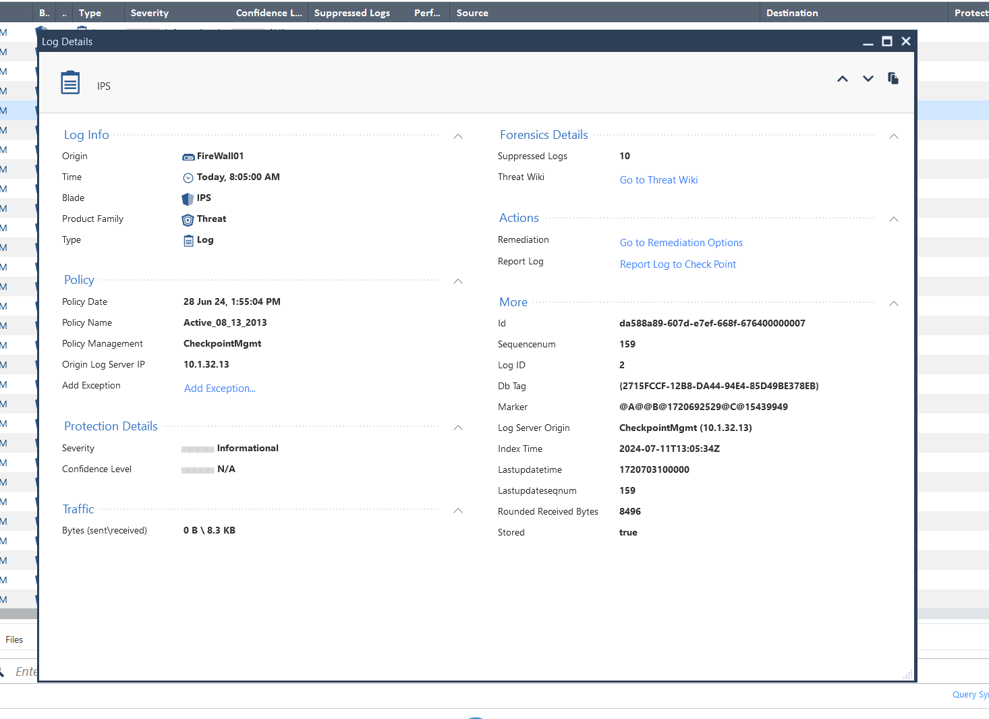
Task: Click the resize grip of Log Details window
Action: pyautogui.click(x=907, y=674)
